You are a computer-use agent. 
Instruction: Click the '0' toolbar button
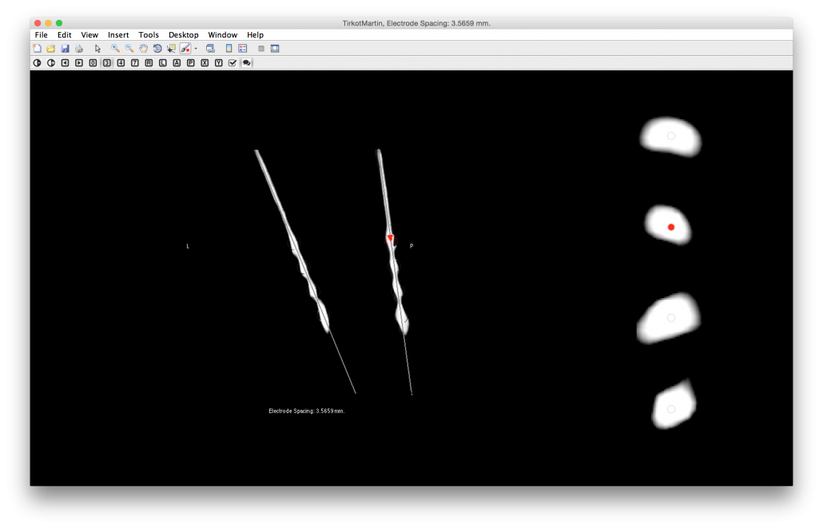tap(93, 63)
